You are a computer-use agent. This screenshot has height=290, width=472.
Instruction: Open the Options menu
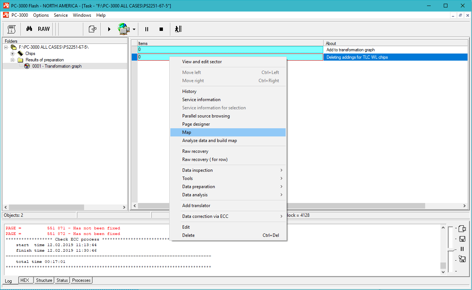point(41,15)
